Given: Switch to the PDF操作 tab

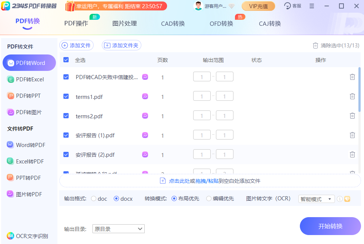Looking at the screenshot, I should 77,23.
